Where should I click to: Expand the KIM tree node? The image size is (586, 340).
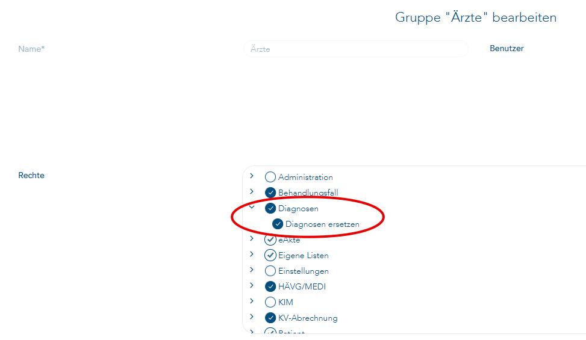pyautogui.click(x=252, y=302)
